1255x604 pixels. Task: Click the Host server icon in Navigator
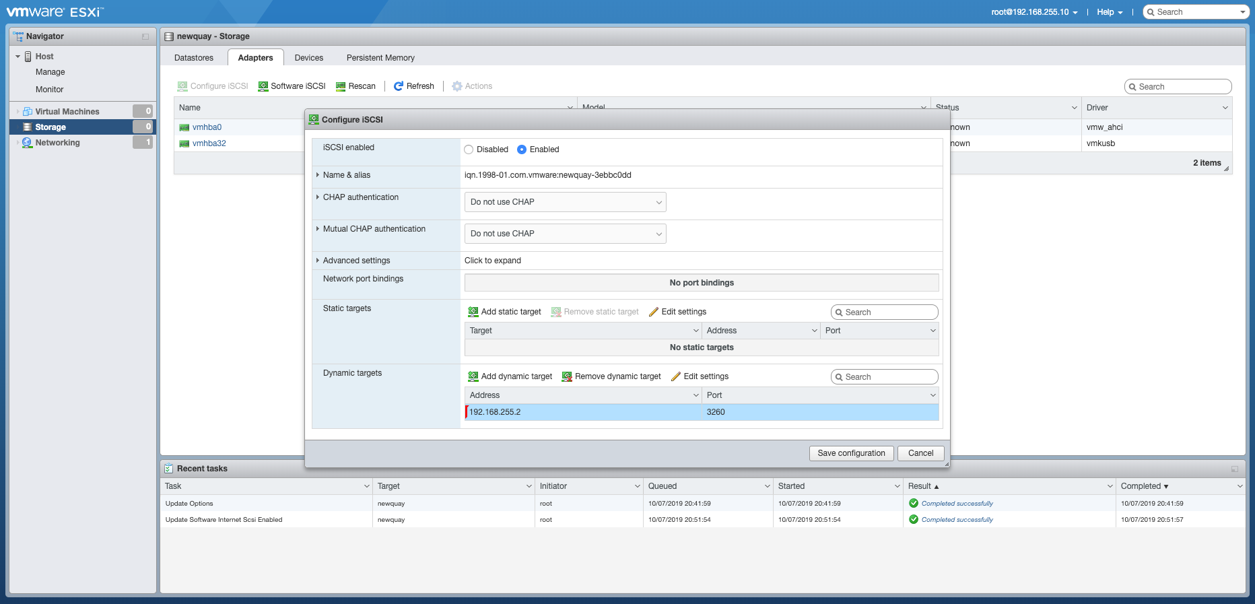point(28,57)
